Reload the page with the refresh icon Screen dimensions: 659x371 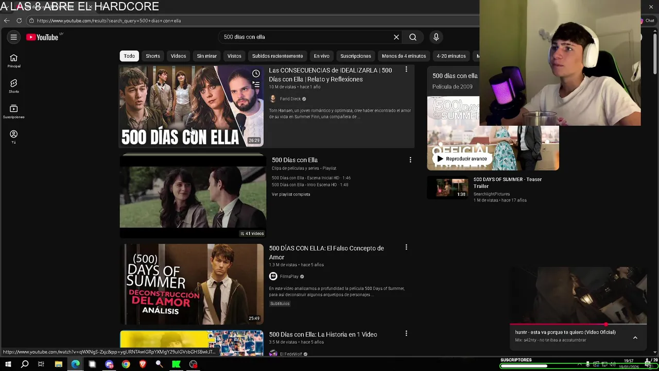point(19,21)
